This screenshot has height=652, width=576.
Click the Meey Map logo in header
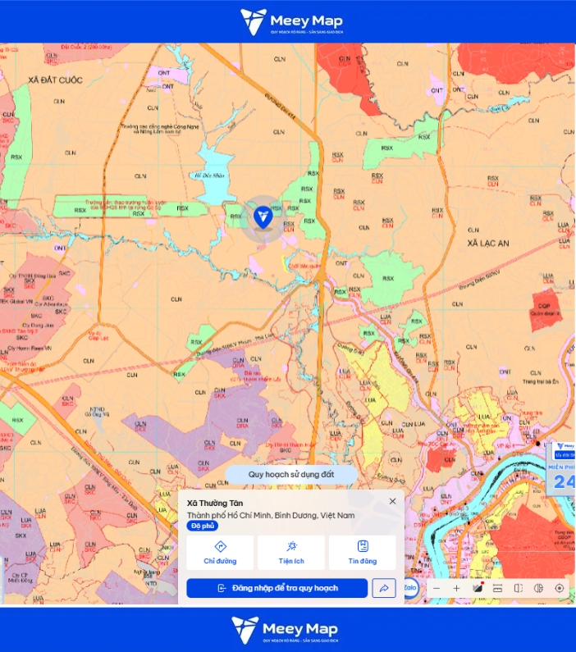pyautogui.click(x=291, y=21)
